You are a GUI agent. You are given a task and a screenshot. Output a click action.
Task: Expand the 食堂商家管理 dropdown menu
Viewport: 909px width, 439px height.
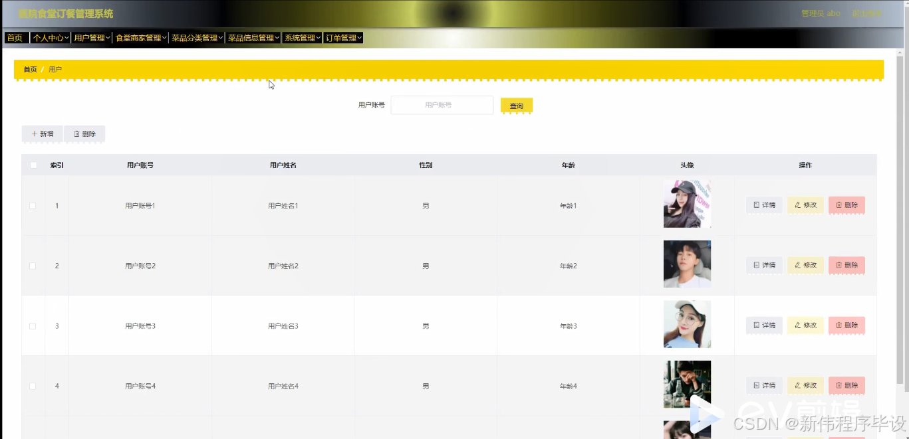[x=140, y=38]
